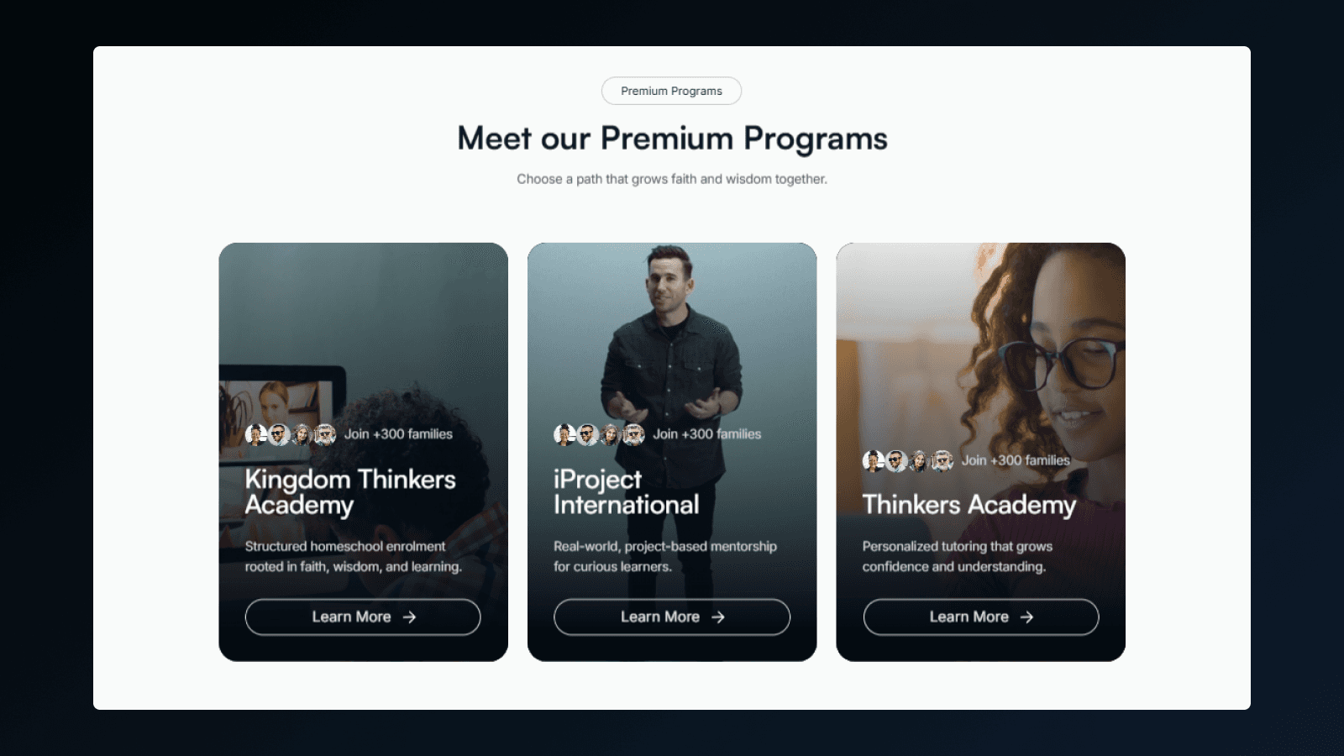Image resolution: width=1344 pixels, height=756 pixels.
Task: Click the iProject International title
Action: click(627, 491)
